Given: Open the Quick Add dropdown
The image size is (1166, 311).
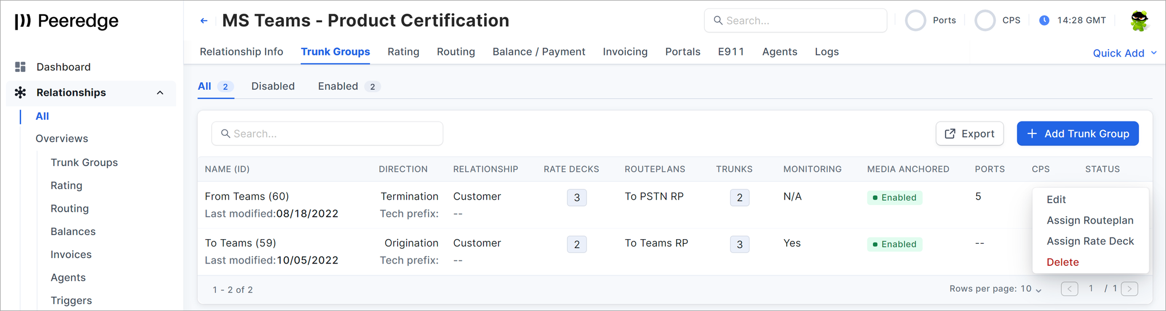Looking at the screenshot, I should [x=1125, y=53].
